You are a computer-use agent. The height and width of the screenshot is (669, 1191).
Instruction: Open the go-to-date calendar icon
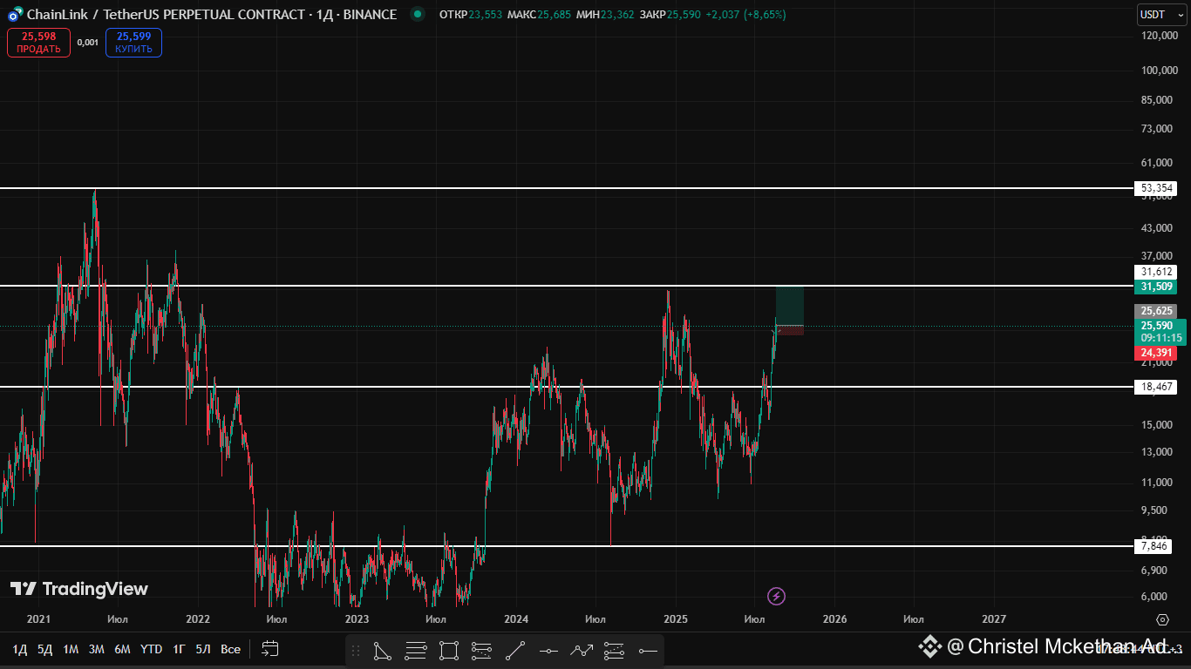tap(270, 649)
